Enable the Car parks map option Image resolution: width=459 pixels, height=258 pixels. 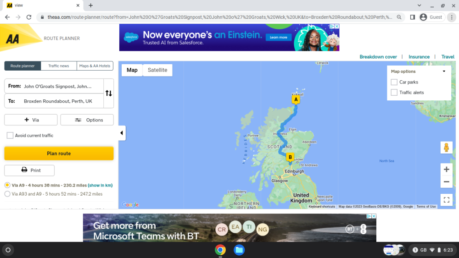coord(394,82)
